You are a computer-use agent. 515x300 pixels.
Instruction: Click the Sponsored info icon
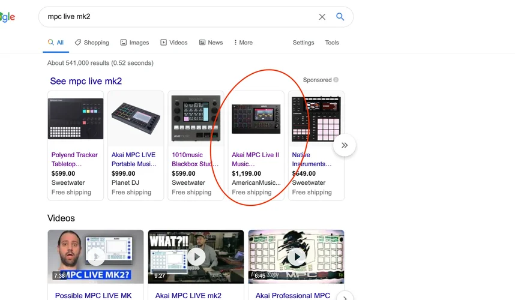point(336,80)
